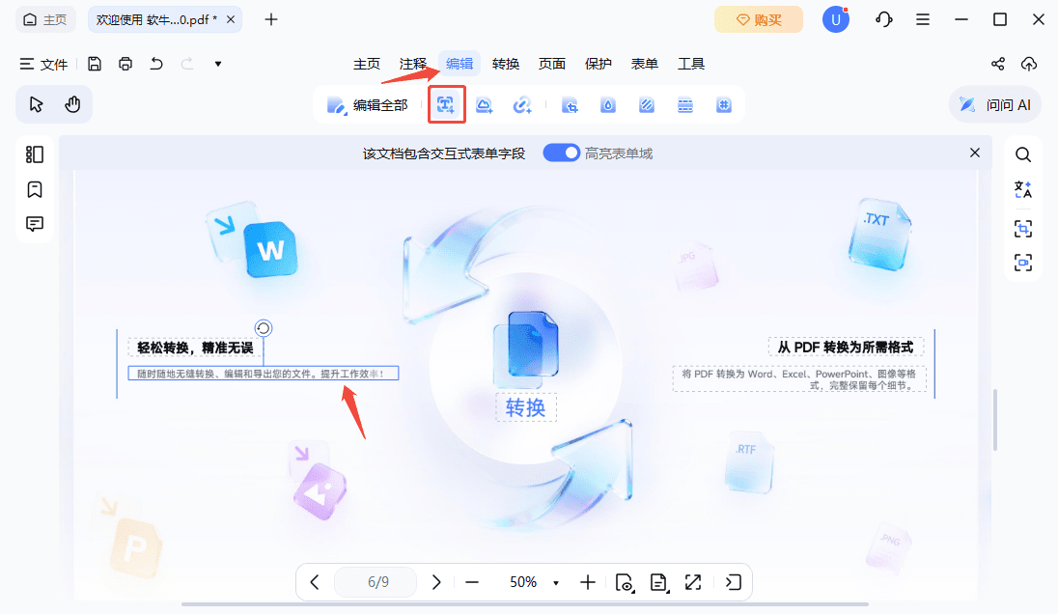Toggle the 高亮表单域 switch
This screenshot has width=1058, height=614.
562,153
